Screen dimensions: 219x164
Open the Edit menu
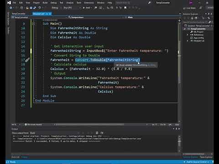point(21,3)
